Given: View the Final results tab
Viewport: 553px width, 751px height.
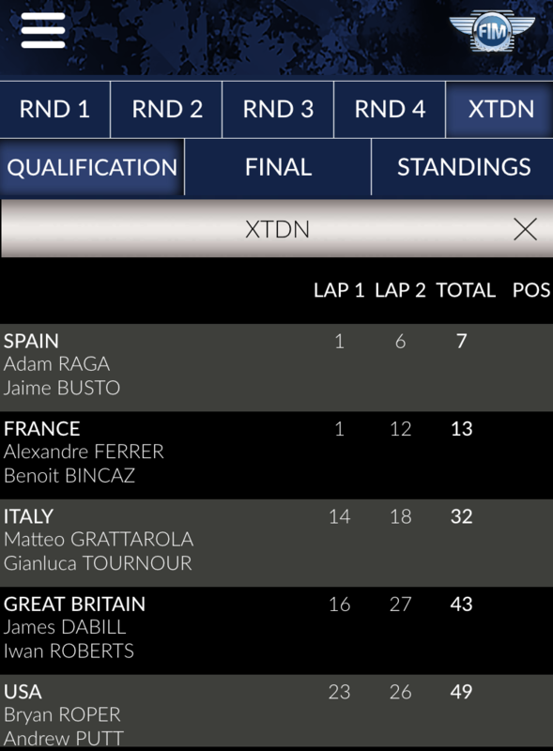Looking at the screenshot, I should pyautogui.click(x=278, y=167).
